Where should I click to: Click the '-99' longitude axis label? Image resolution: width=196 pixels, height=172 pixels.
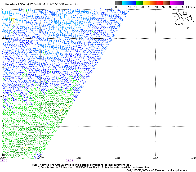coord(79,158)
